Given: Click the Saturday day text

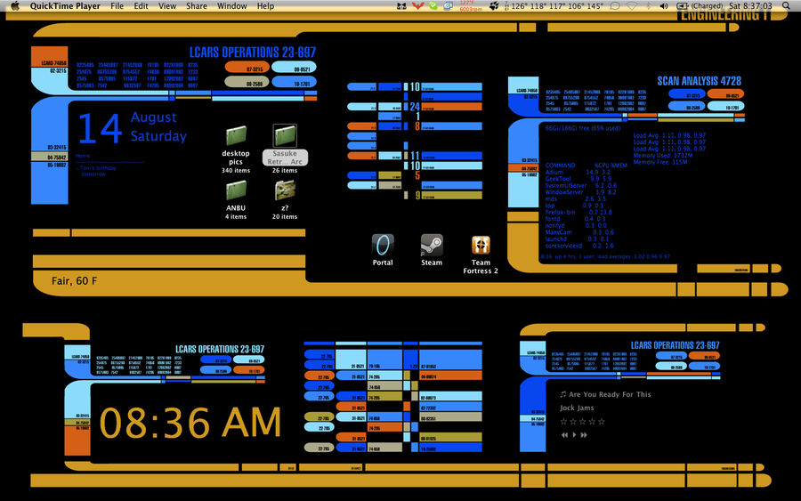Looking at the screenshot, I should point(158,136).
